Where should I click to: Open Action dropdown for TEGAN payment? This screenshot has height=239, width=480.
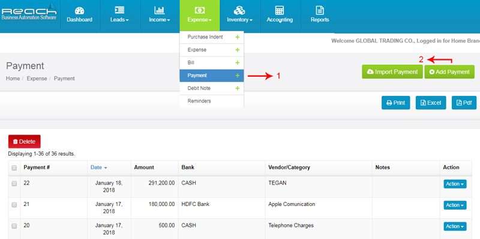pos(455,184)
